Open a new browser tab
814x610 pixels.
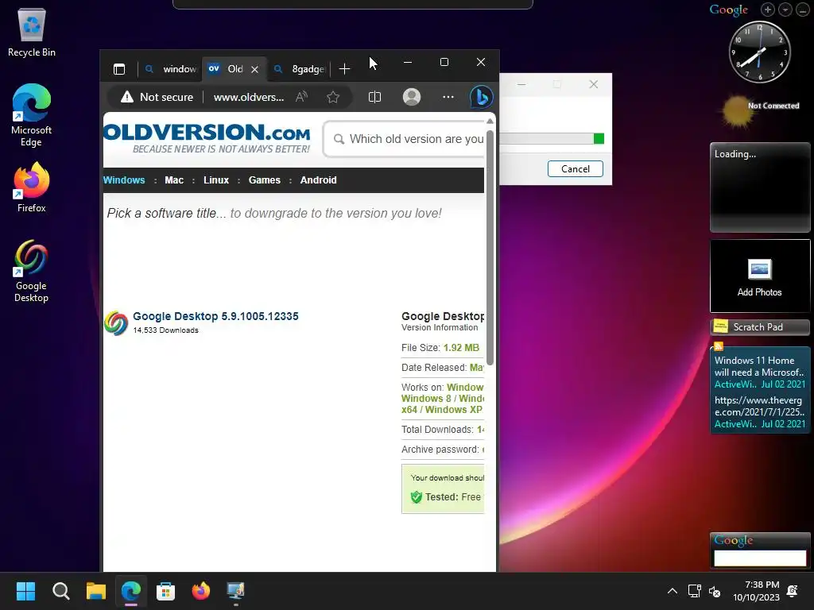[344, 69]
